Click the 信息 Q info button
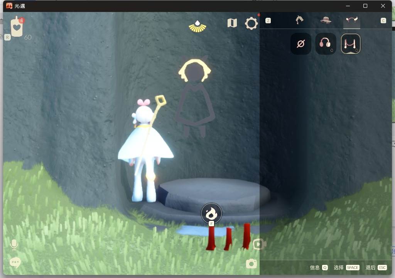The height and width of the screenshot is (278, 395). [x=319, y=268]
